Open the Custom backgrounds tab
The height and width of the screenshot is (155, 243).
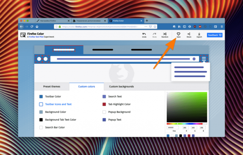pyautogui.click(x=122, y=86)
